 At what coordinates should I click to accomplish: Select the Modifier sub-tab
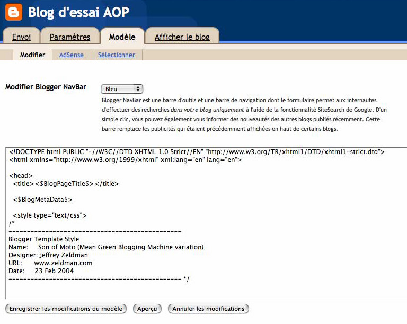32,55
